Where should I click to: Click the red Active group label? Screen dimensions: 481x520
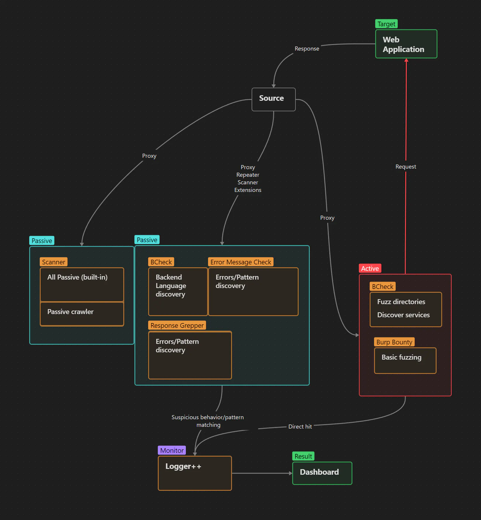point(370,268)
